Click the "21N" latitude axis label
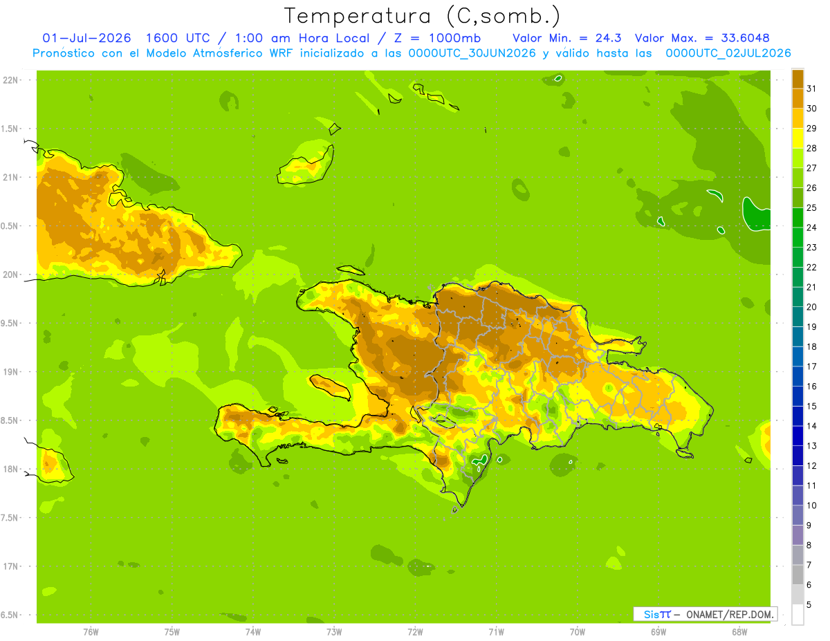 pyautogui.click(x=10, y=177)
